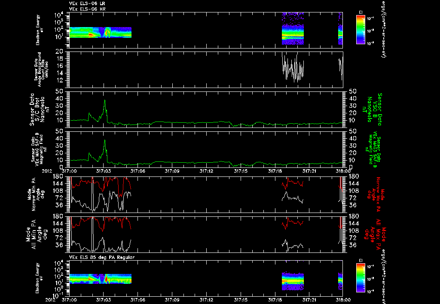Select the "Anode Background Count Rate" axis label
The width and height of the screenshot is (440, 304).
click(x=41, y=70)
